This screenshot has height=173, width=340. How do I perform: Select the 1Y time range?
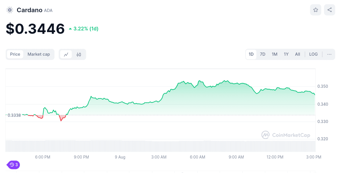[286, 54]
